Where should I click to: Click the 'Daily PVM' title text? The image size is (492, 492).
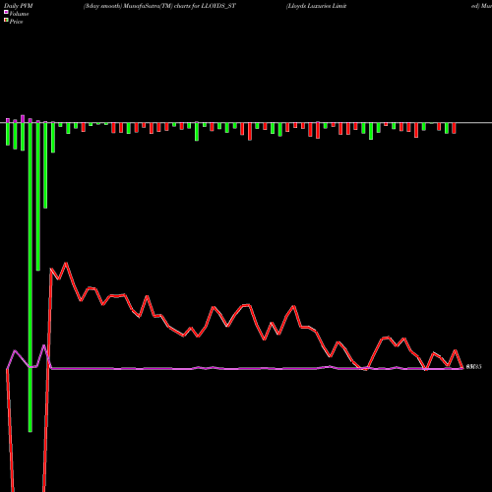(x=19, y=6)
